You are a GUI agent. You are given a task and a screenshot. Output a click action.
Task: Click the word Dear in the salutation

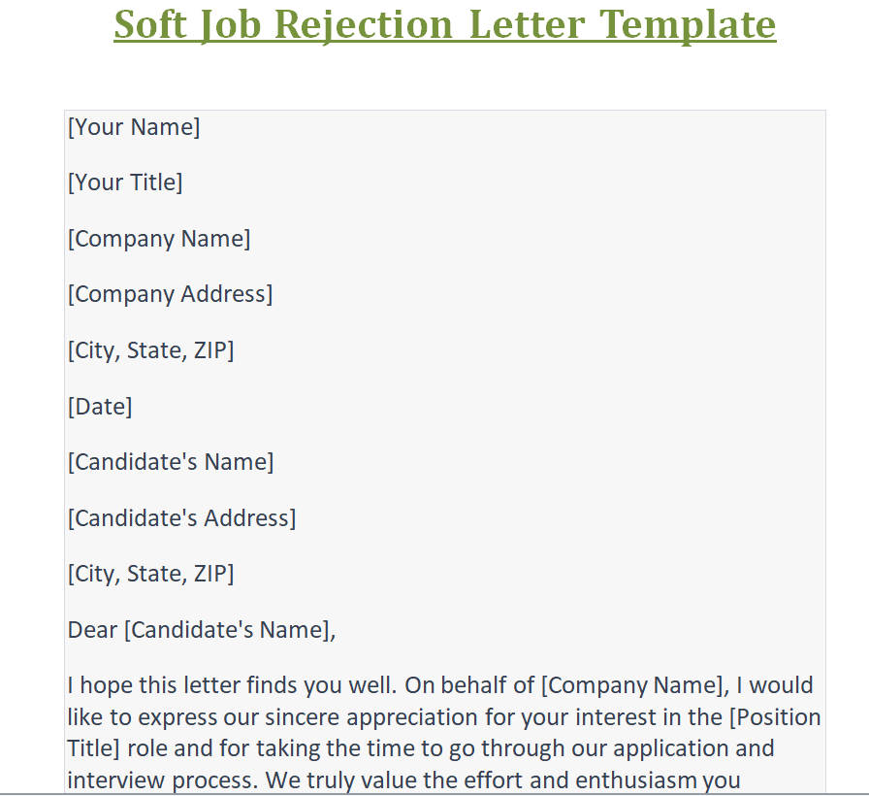(x=92, y=630)
